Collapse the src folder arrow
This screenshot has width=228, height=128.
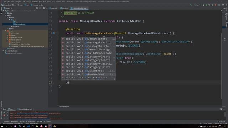tap(5, 15)
